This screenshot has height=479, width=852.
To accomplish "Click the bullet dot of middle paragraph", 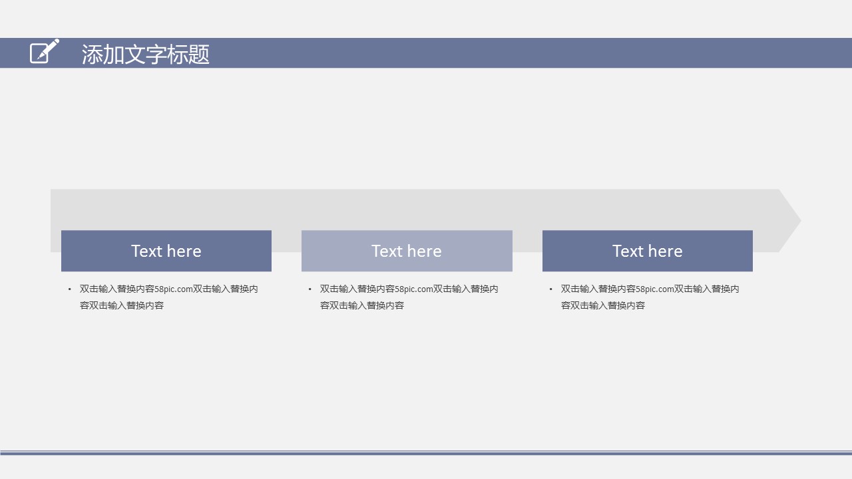I will click(x=310, y=289).
